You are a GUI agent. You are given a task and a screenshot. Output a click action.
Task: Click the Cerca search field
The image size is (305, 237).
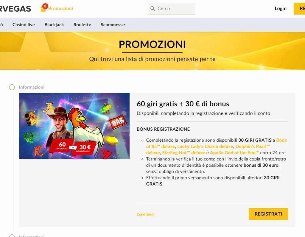coord(171,9)
